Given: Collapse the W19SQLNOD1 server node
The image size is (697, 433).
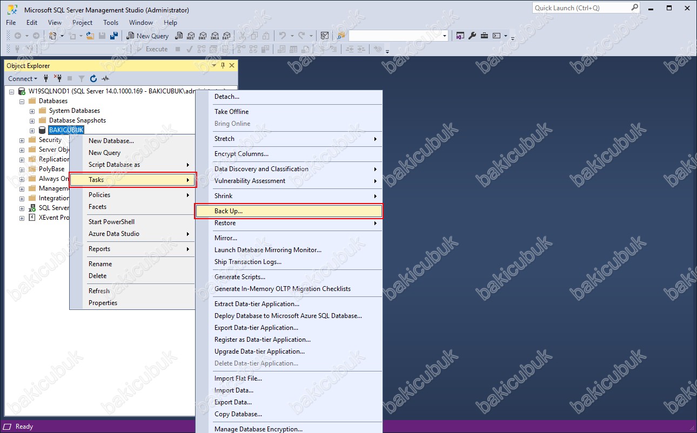Looking at the screenshot, I should [x=11, y=91].
